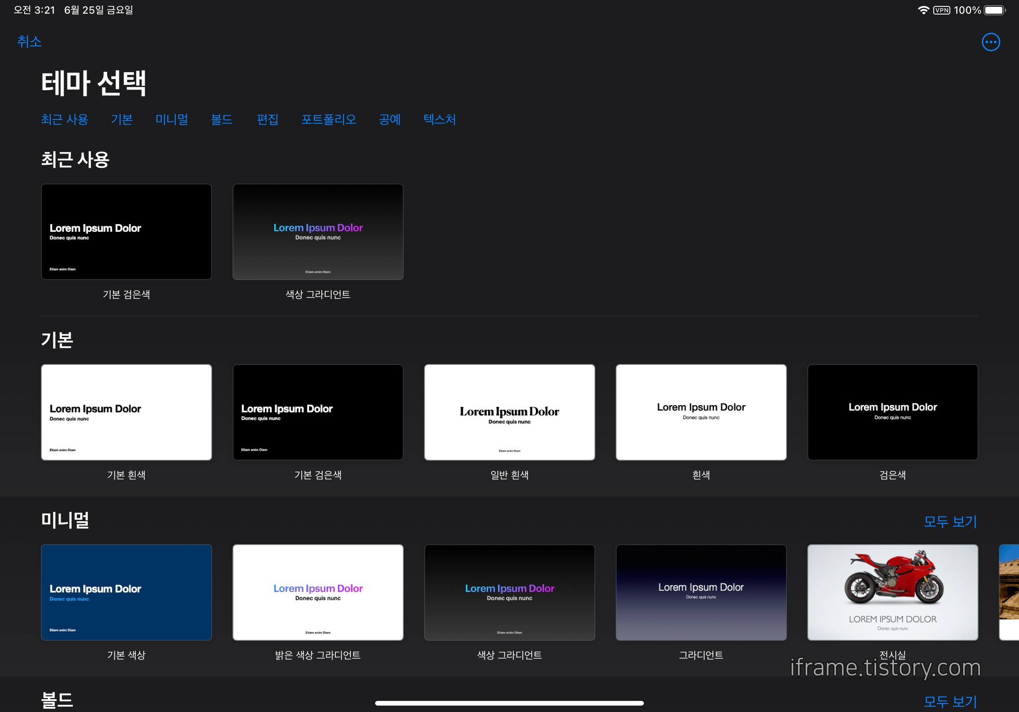Open the more options ellipsis menu
Viewport: 1019px width, 712px height.
(x=990, y=42)
